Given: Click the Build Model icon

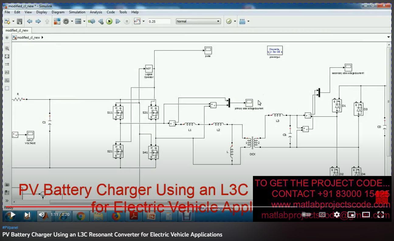Looking at the screenshot, I should coord(242,21).
